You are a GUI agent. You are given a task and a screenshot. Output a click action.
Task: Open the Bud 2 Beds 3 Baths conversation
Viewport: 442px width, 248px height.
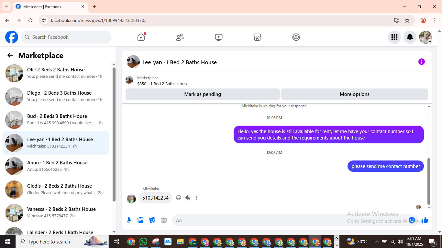point(56,120)
